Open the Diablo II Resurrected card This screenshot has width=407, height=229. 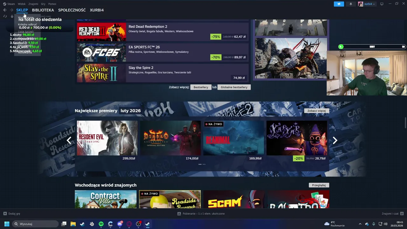pyautogui.click(x=170, y=138)
